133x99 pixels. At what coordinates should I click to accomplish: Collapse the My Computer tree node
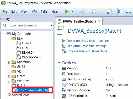coord(4,34)
